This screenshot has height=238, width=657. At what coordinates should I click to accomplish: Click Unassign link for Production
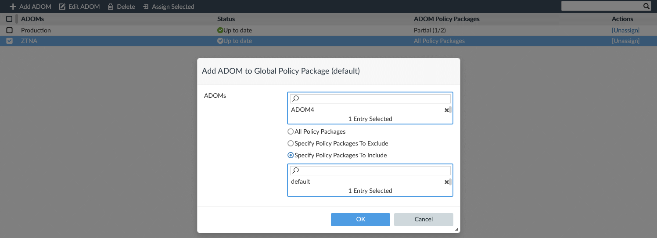625,30
